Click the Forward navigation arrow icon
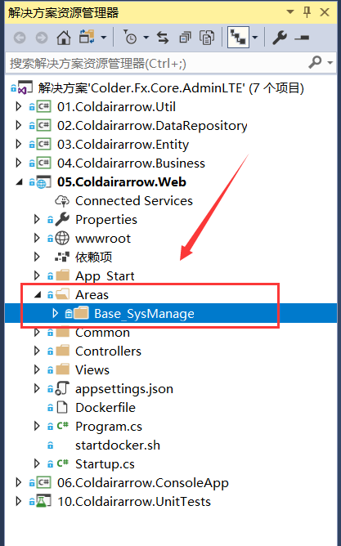Image resolution: width=341 pixels, height=546 pixels. point(42,38)
